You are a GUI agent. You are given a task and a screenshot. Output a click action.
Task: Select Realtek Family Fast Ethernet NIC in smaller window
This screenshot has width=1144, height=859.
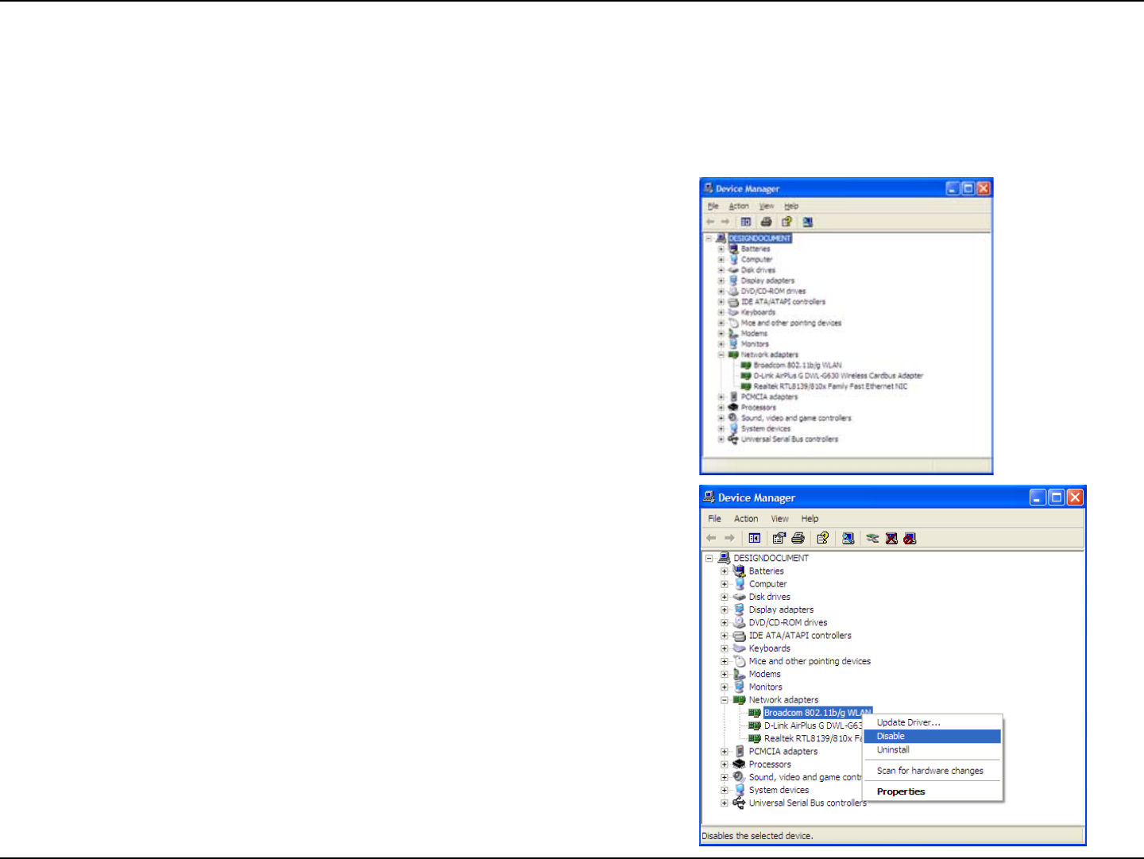830,386
